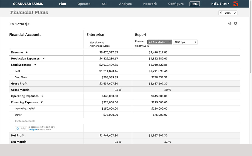Click the page vertical scrollbar

click(x=251, y=41)
